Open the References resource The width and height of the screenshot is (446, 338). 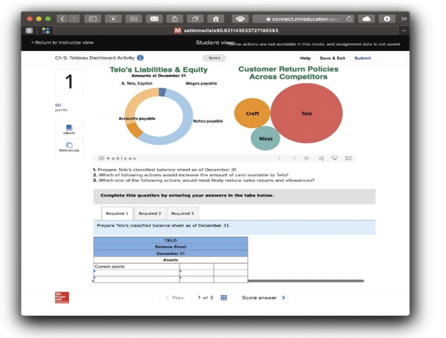pos(69,147)
